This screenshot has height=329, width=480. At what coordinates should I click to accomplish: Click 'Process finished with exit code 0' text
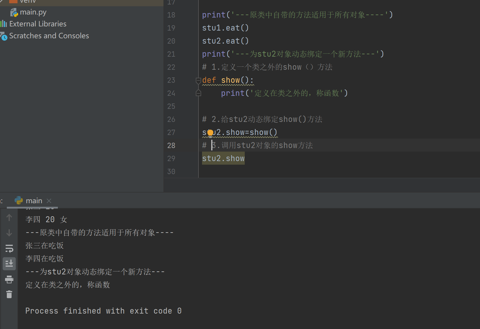point(103,311)
